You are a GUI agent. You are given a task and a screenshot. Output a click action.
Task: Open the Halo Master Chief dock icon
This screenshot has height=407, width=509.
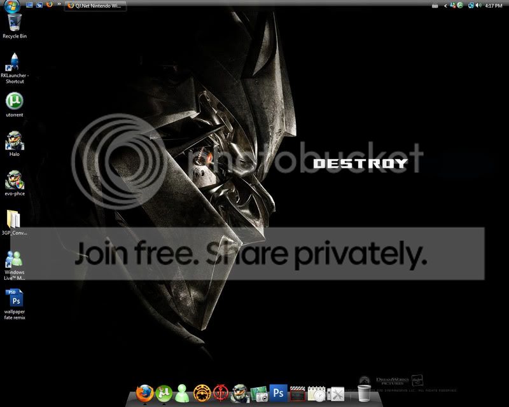coord(240,392)
